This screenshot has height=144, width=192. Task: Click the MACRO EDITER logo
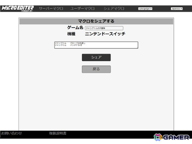(18, 9)
